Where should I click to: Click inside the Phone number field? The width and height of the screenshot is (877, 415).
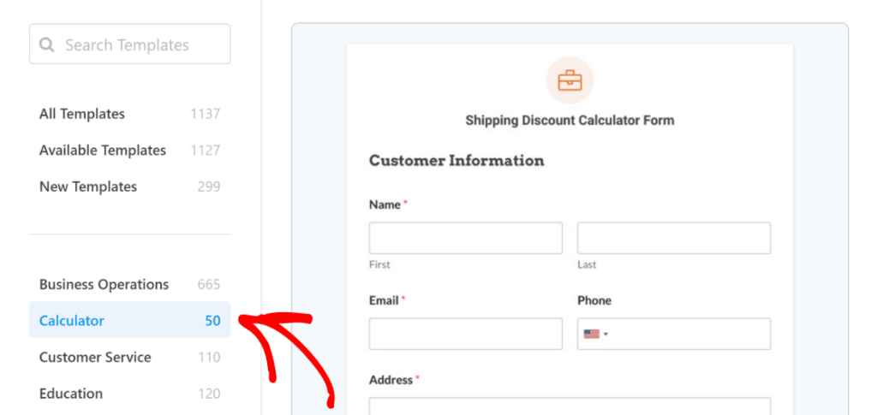point(689,334)
